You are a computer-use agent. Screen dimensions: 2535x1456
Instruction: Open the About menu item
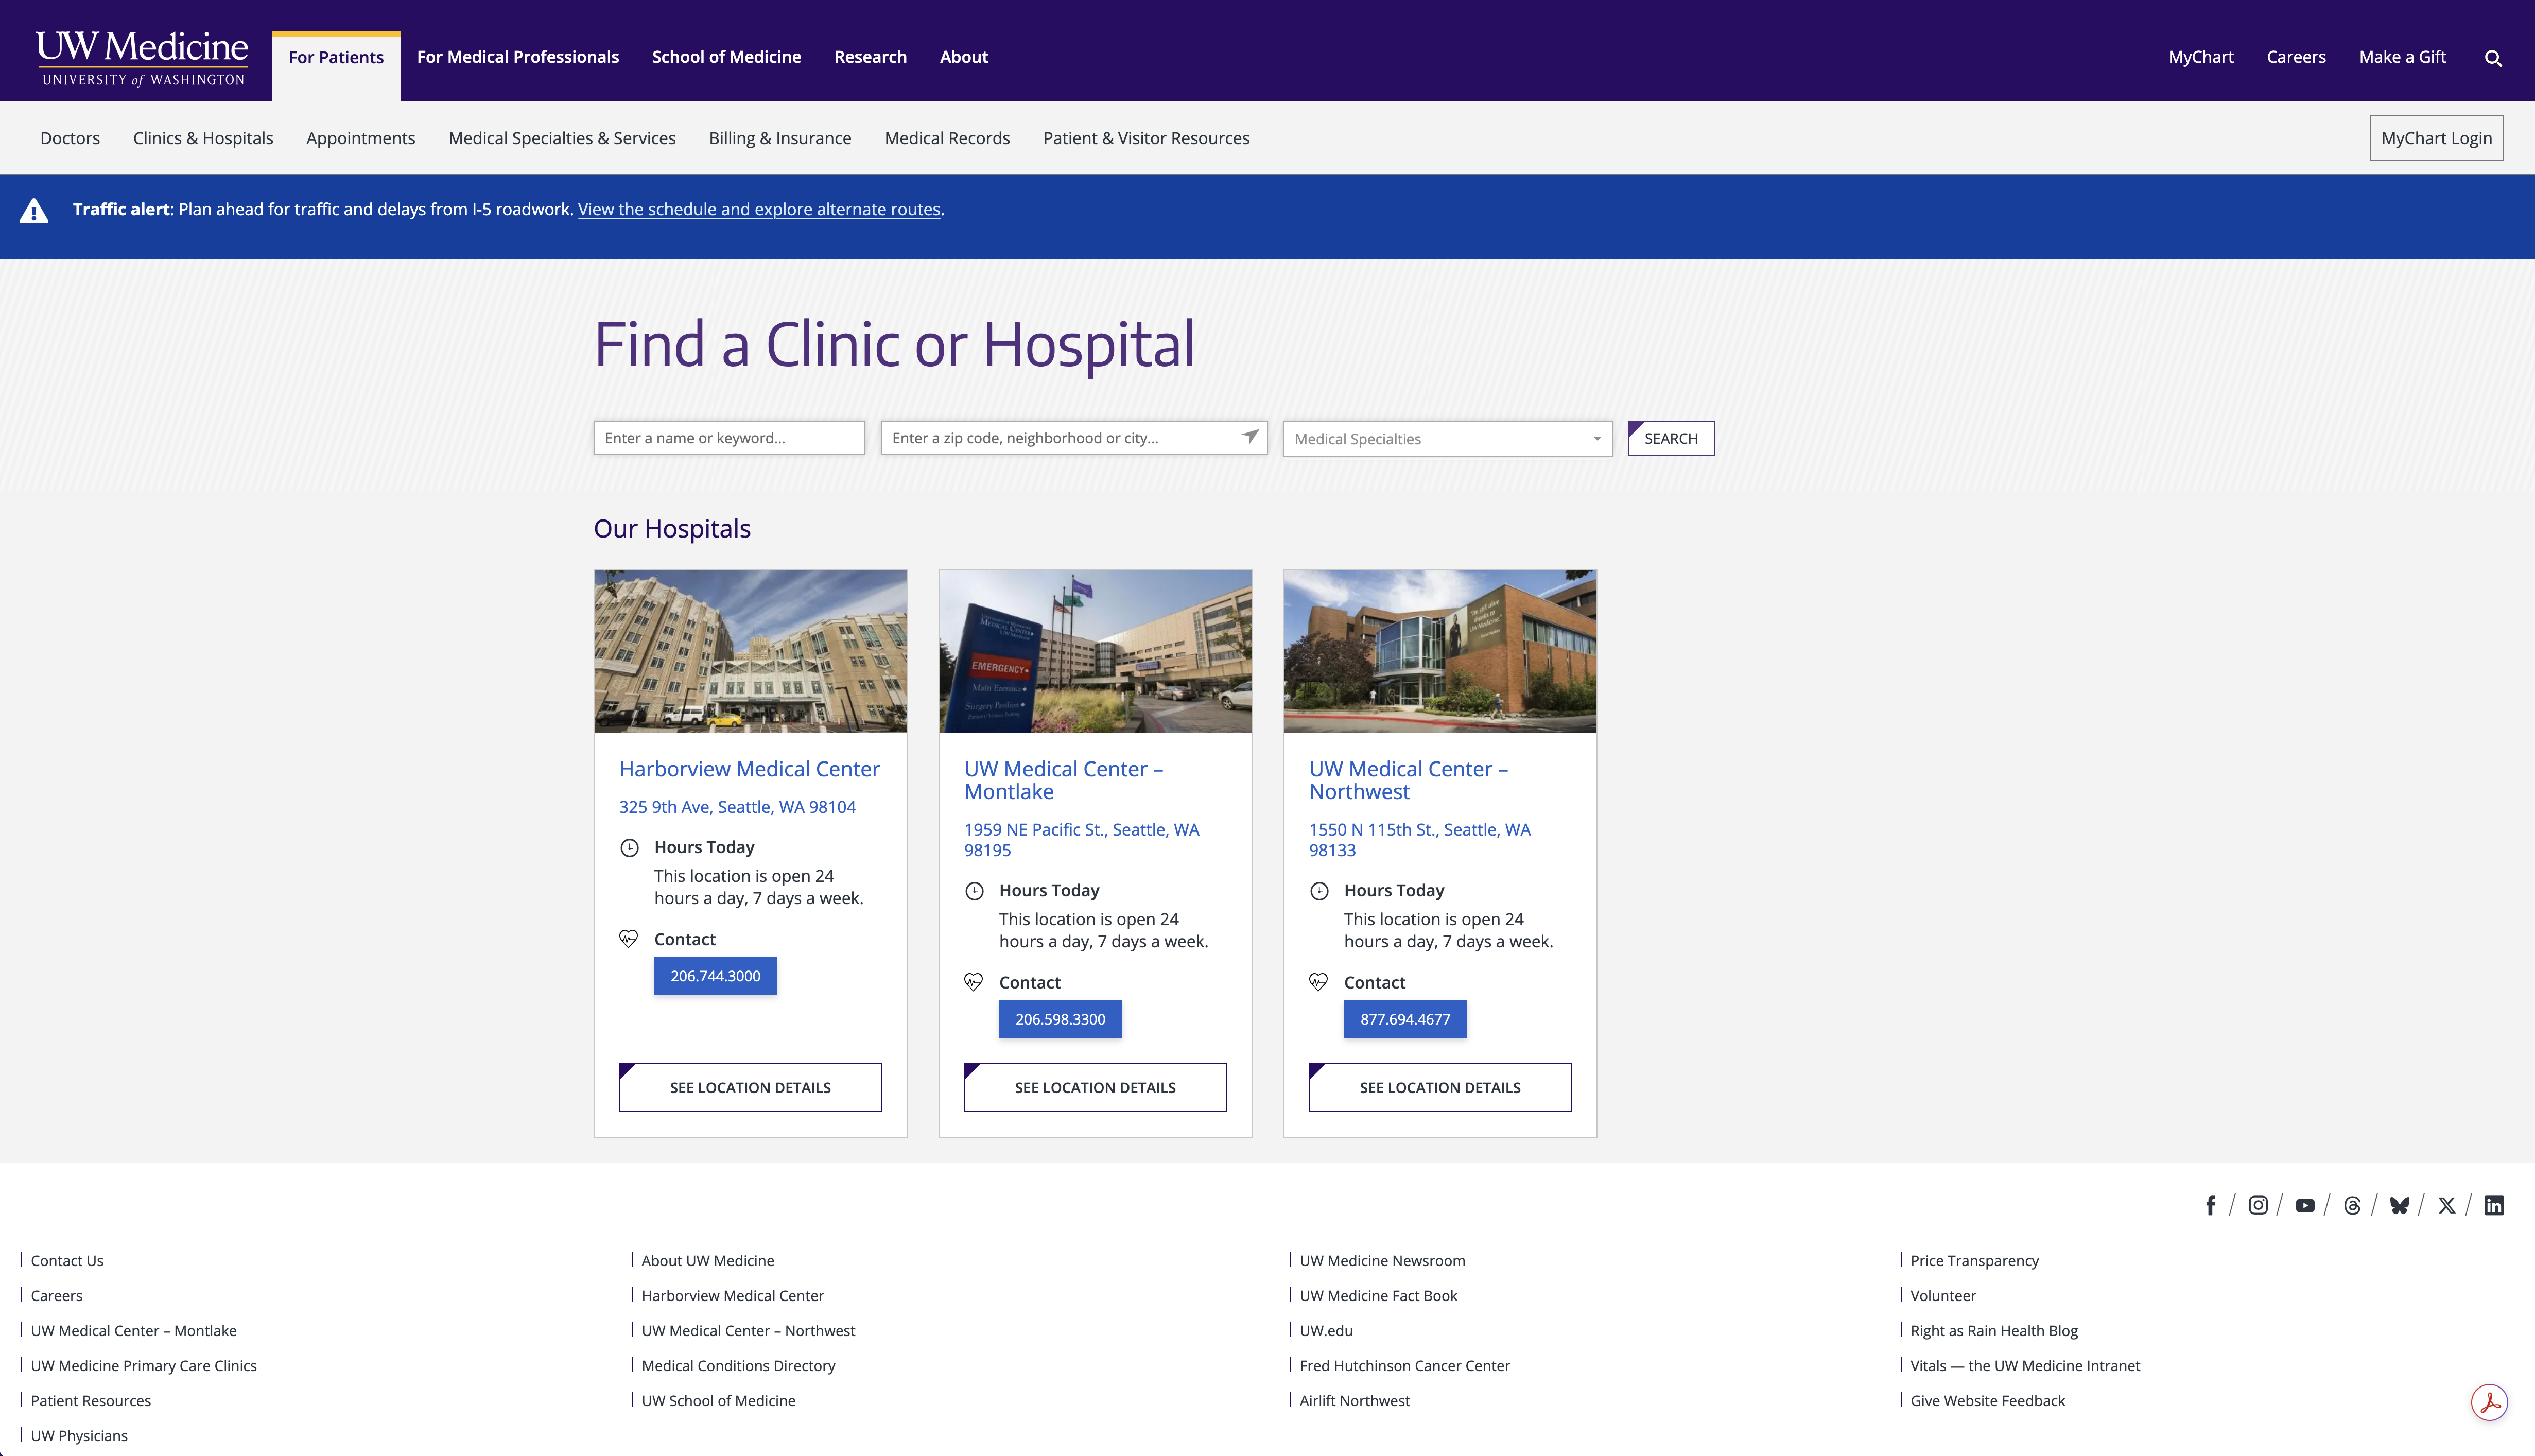pos(964,57)
